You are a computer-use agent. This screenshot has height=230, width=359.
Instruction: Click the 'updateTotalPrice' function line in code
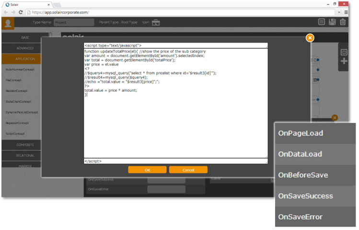tap(145, 51)
